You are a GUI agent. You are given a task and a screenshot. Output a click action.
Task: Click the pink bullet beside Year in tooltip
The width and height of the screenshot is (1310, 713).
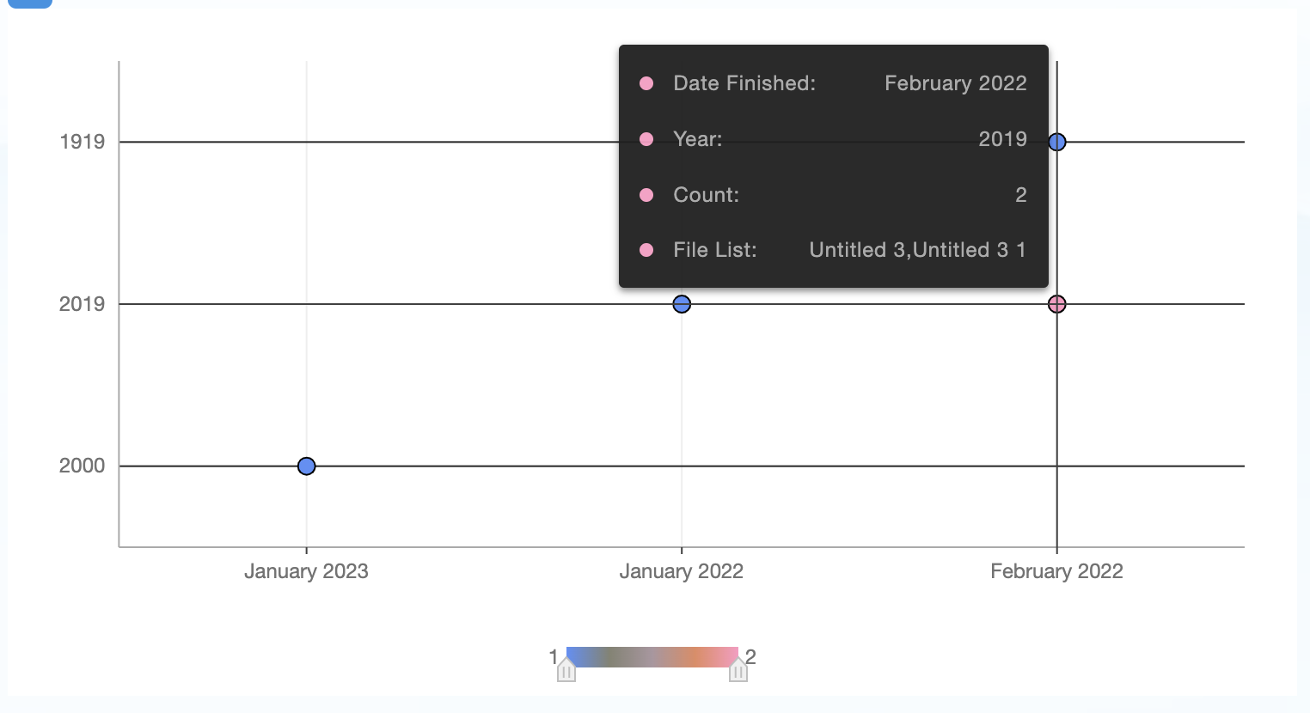coord(647,138)
